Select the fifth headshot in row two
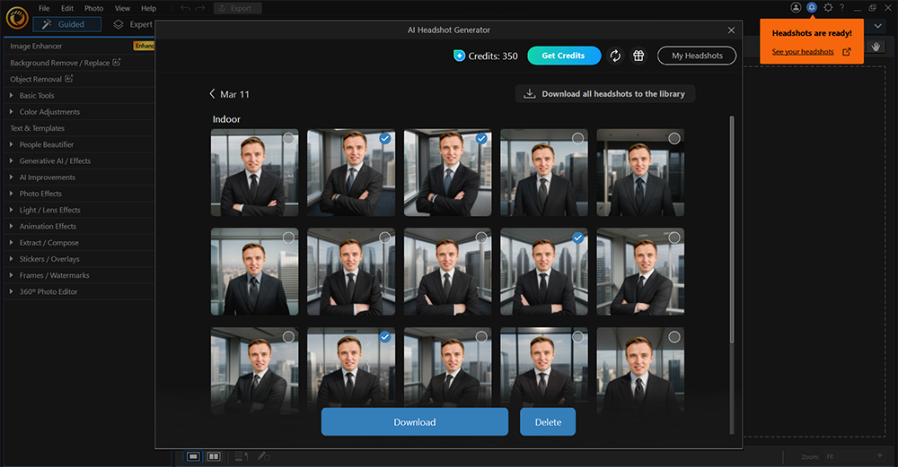 click(674, 238)
